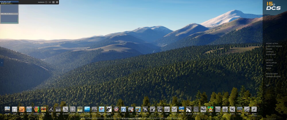Screen dimensions: 287x120
Task: Select the F-15C module icon
Action: (123, 109)
